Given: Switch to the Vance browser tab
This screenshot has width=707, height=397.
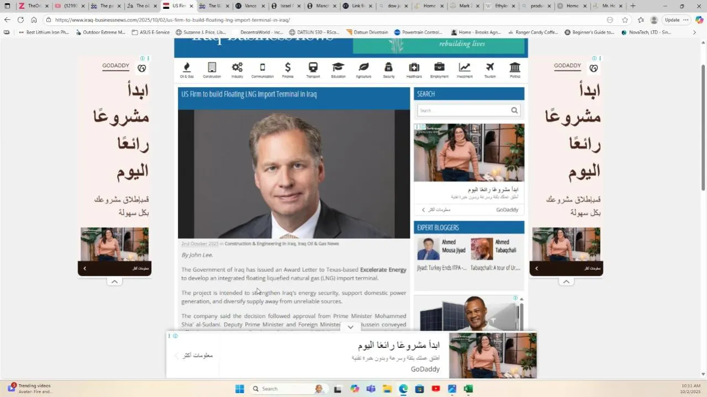Looking at the screenshot, I should pyautogui.click(x=250, y=6).
